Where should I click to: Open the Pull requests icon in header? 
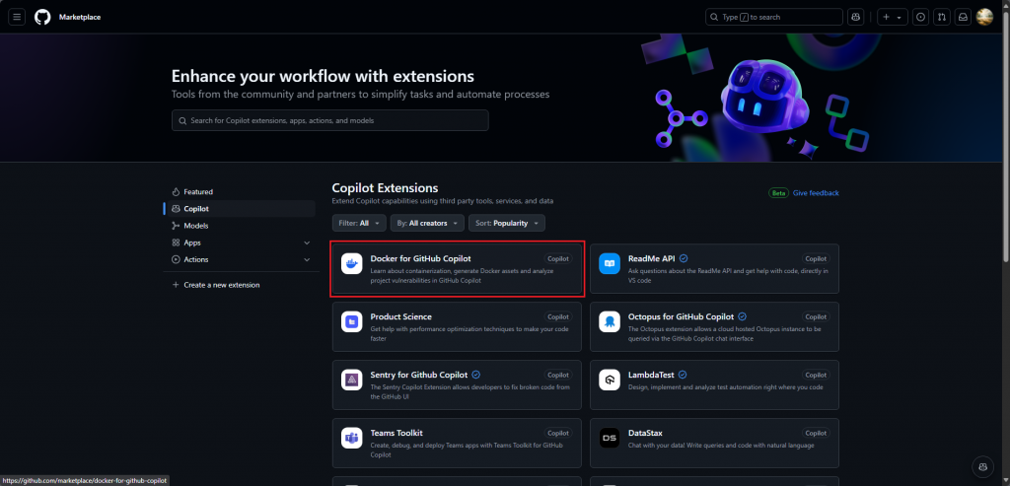(x=942, y=17)
